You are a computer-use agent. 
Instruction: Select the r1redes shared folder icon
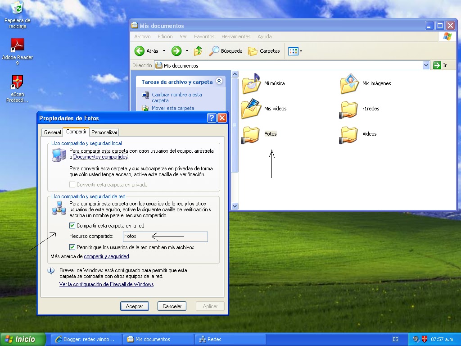pyautogui.click(x=349, y=110)
